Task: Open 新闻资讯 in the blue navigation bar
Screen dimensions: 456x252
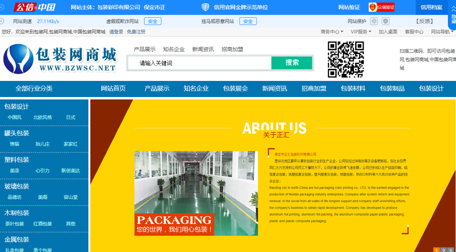Action: (x=274, y=89)
